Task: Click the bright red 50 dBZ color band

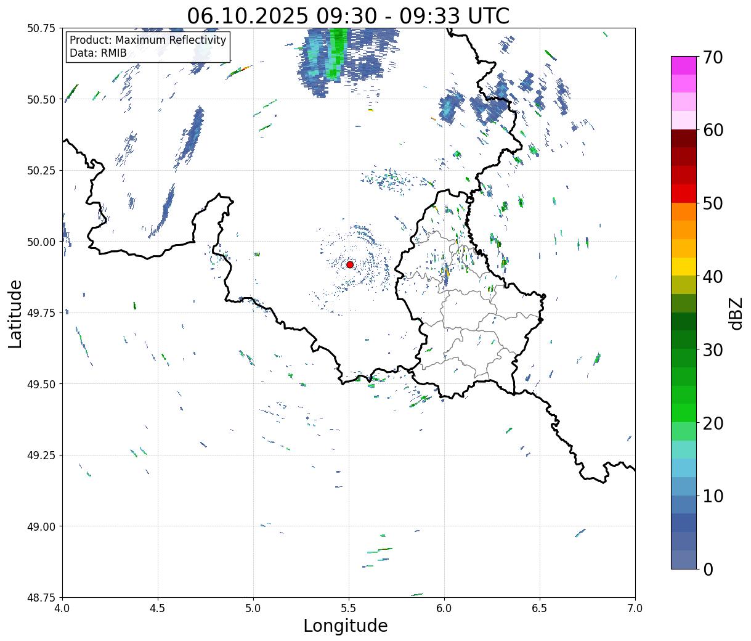Action: tap(683, 194)
